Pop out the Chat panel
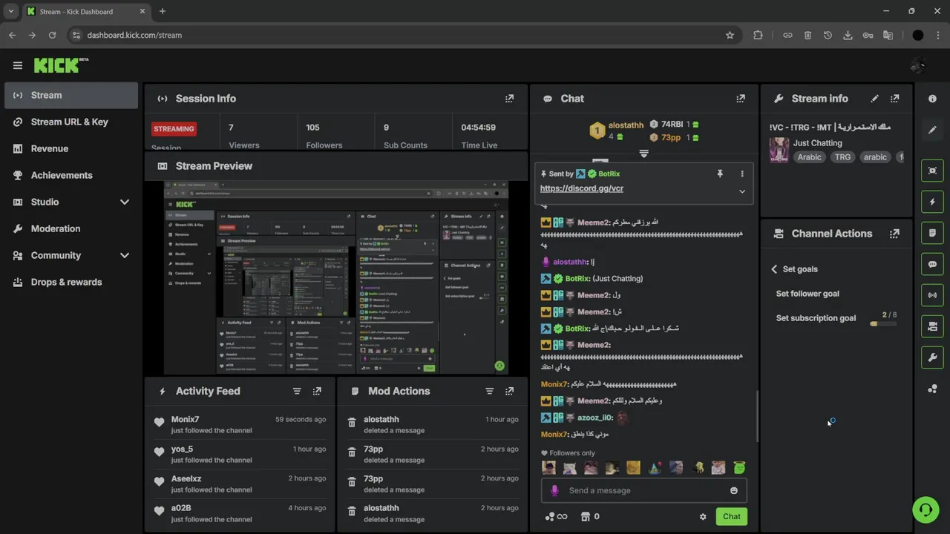950x534 pixels. click(740, 99)
